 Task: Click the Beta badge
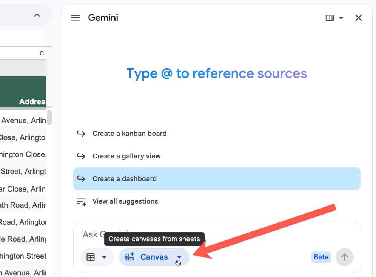[321, 257]
